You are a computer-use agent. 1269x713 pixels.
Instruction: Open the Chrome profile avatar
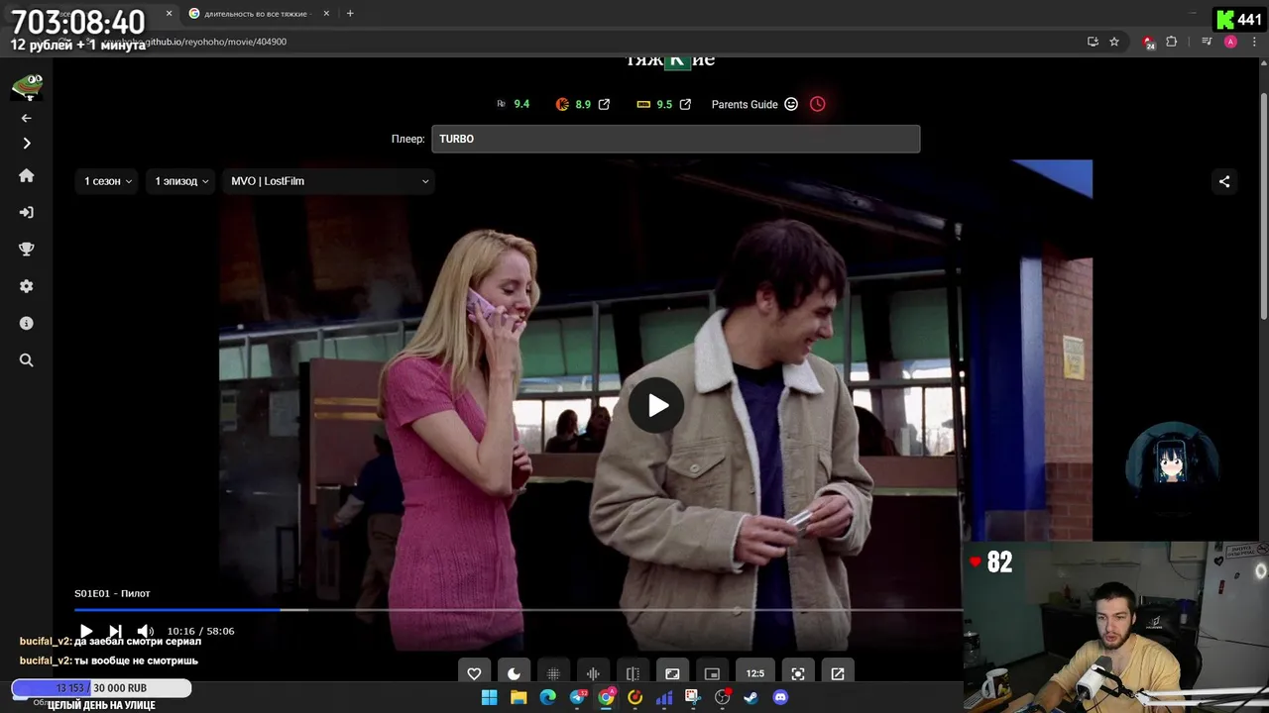point(1230,42)
